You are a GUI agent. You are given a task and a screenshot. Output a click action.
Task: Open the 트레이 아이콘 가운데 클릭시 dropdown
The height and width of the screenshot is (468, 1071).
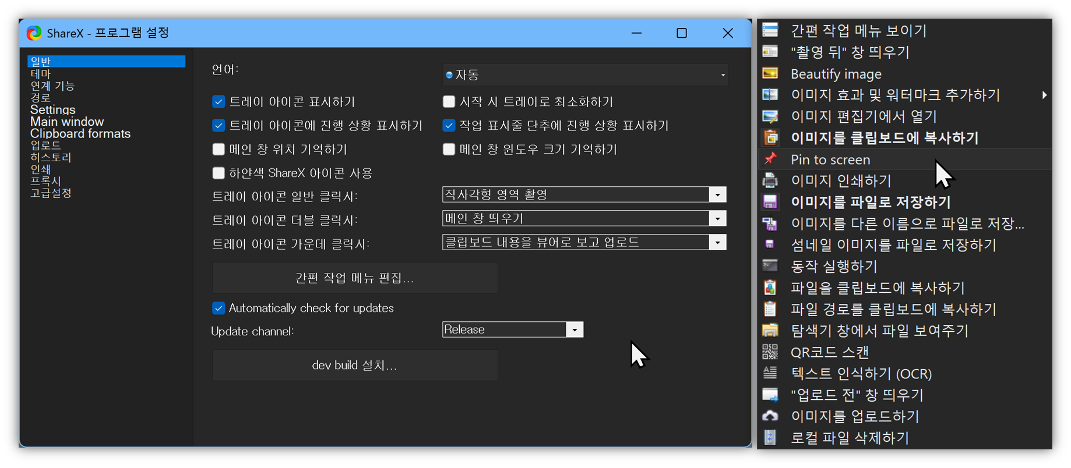584,242
